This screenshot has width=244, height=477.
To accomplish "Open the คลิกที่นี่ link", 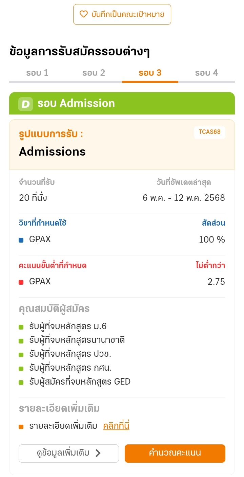I will (116, 426).
